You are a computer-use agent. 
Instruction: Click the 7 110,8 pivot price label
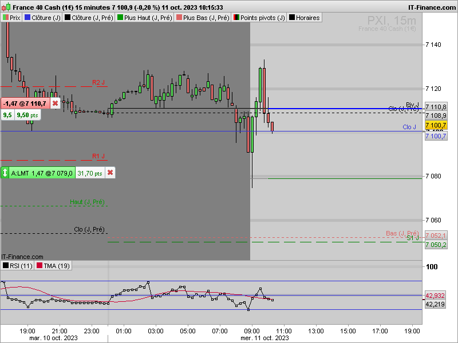point(436,107)
